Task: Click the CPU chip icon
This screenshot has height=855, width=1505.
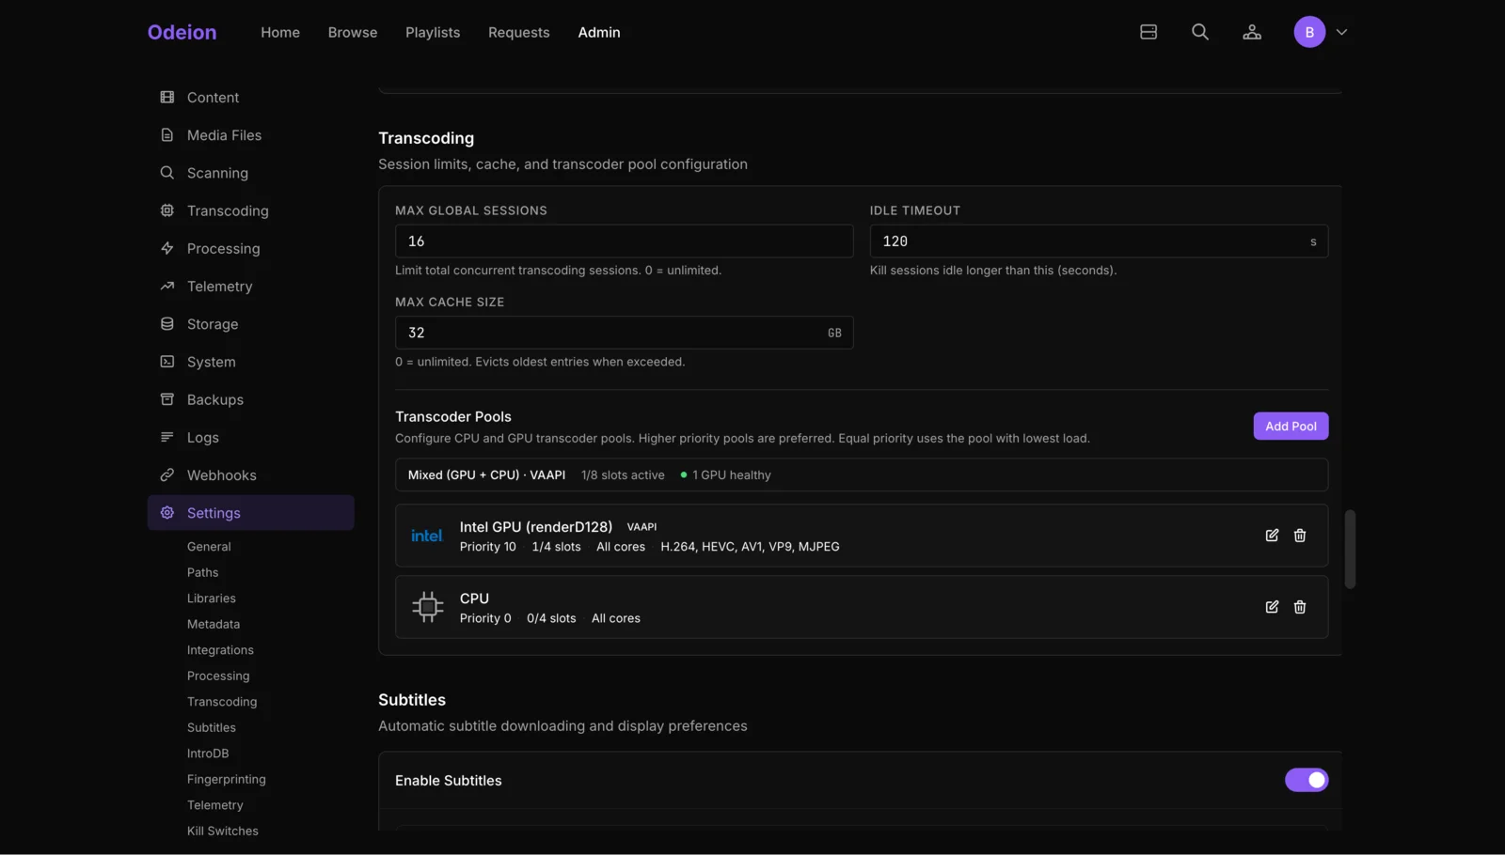Action: click(427, 607)
